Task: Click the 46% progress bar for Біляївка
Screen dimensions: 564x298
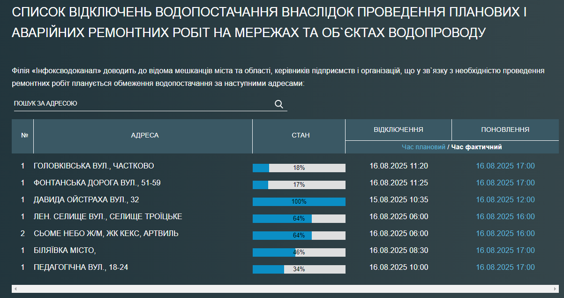Action: 299,252
